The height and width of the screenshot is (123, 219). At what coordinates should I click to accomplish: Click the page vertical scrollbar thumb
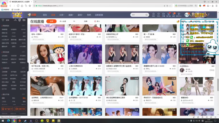(218, 85)
